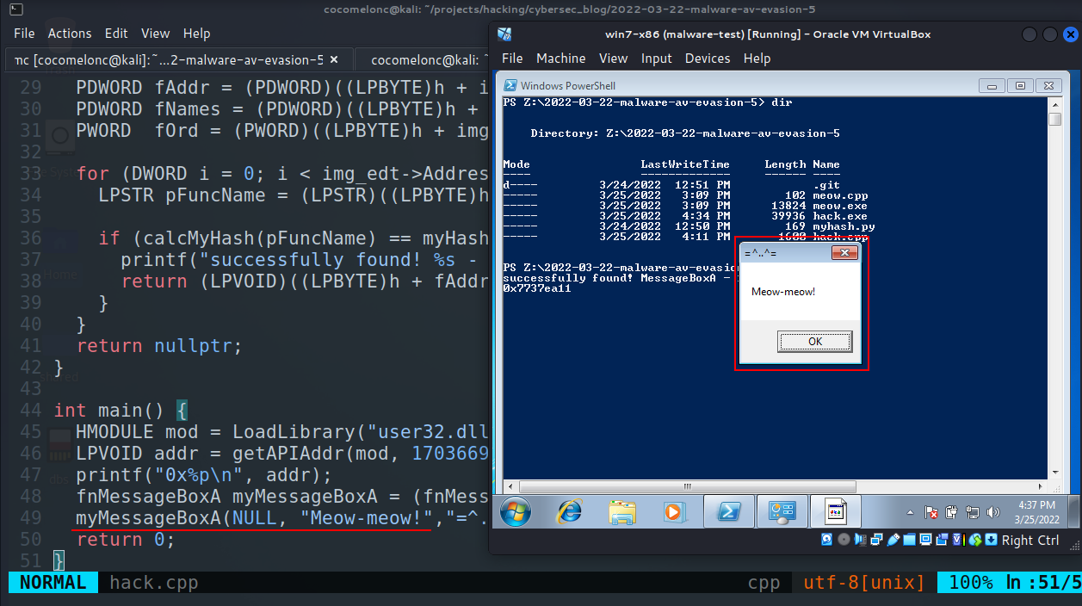
Task: Open the terminal Actions menu
Action: pyautogui.click(x=70, y=34)
